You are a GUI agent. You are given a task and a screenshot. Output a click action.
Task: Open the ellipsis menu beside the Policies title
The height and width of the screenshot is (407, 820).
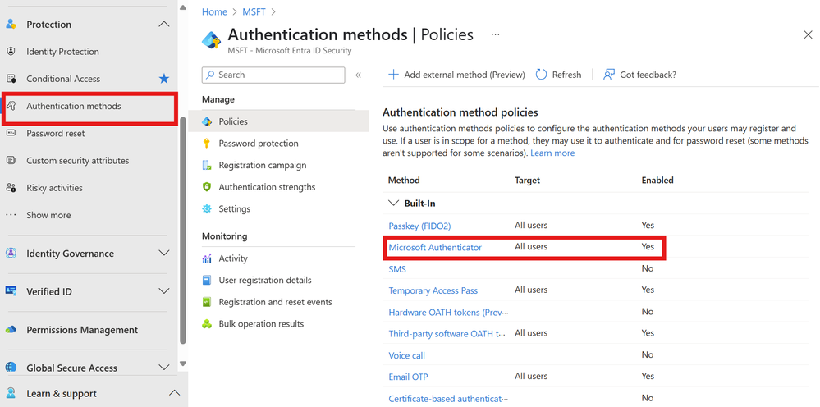(x=495, y=35)
